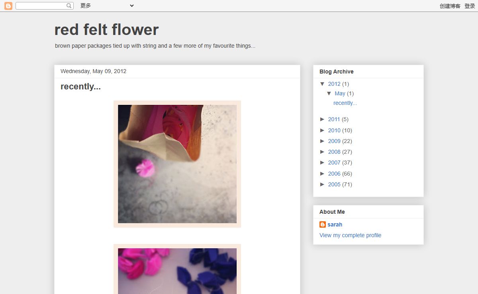Viewport: 478px width, 294px height.
Task: Expand the 2009 archive triangle
Action: [323, 141]
